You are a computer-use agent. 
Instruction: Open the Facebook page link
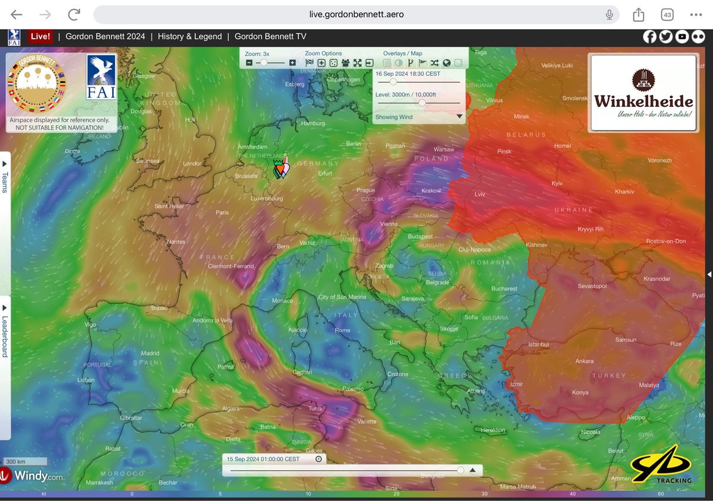(650, 37)
